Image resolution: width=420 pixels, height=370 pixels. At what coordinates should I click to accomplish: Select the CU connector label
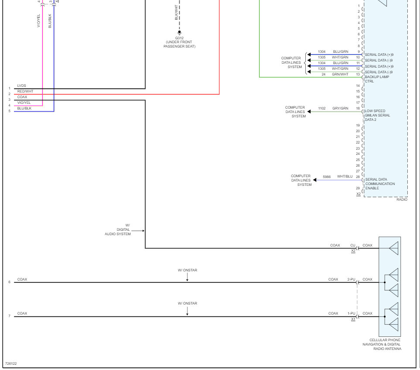tap(353, 245)
